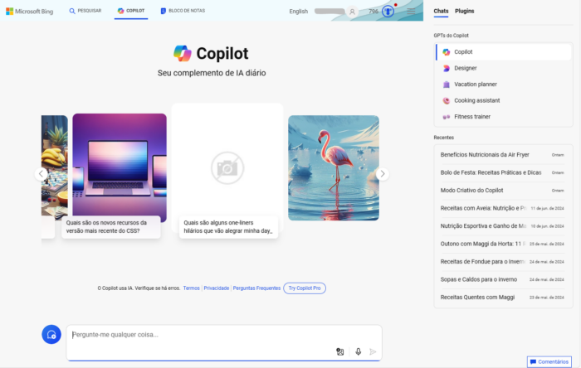The height and width of the screenshot is (368, 581).
Task: Click the Fitness trainer dumbbell icon
Action: (447, 117)
